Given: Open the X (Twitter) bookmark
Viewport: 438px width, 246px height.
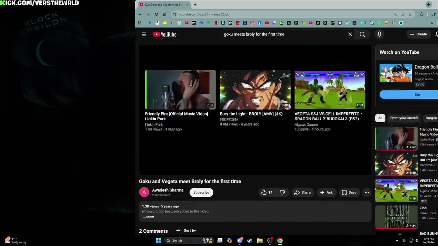Looking at the screenshot, I should click(x=325, y=23).
